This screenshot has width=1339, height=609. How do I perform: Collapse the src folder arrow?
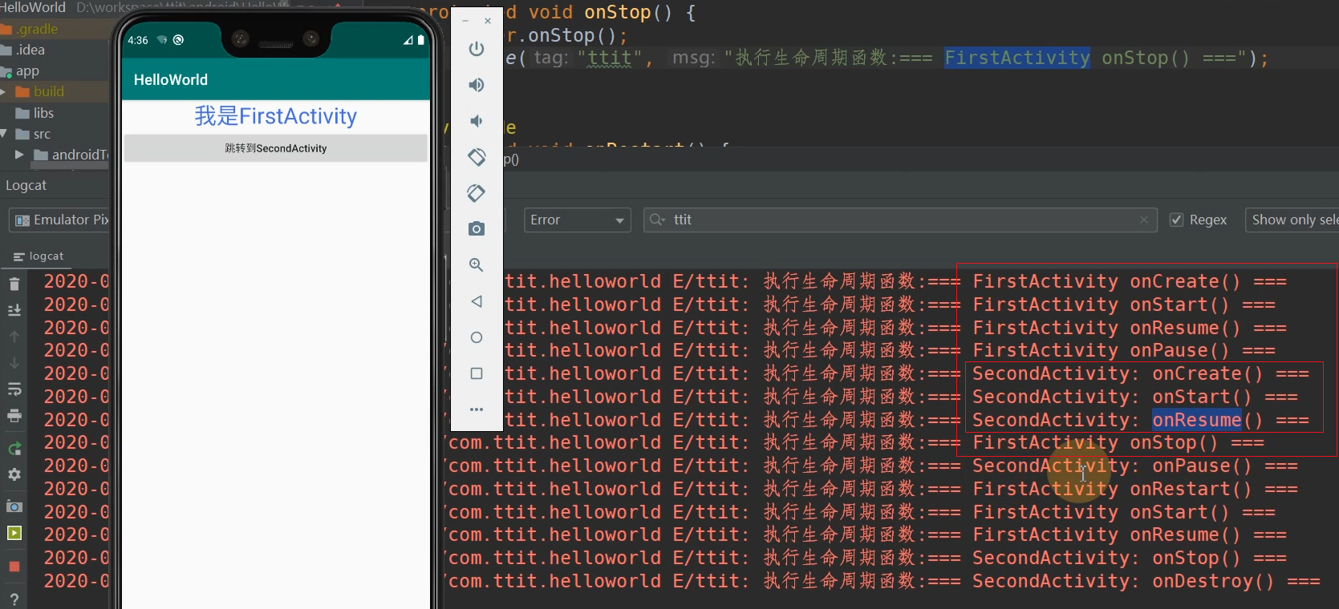[4, 134]
